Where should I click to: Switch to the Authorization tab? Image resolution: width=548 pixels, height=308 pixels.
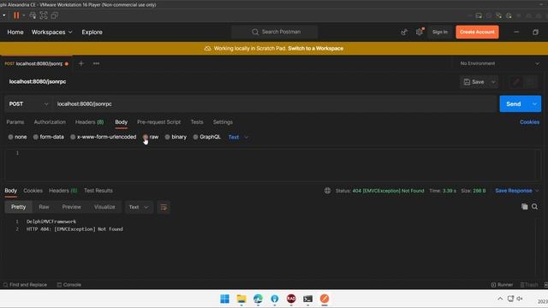(50, 121)
